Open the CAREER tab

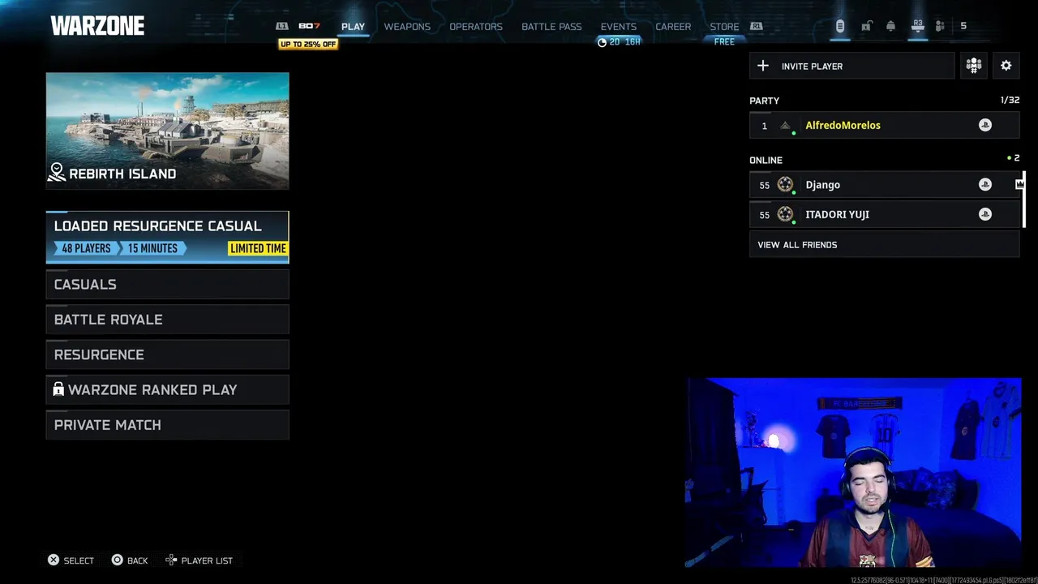(673, 27)
